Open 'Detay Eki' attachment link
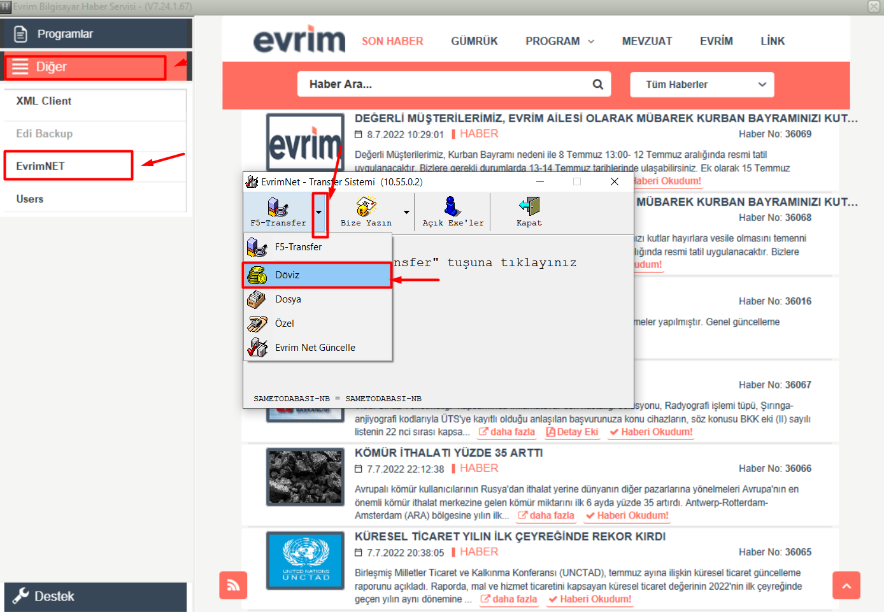 point(572,432)
